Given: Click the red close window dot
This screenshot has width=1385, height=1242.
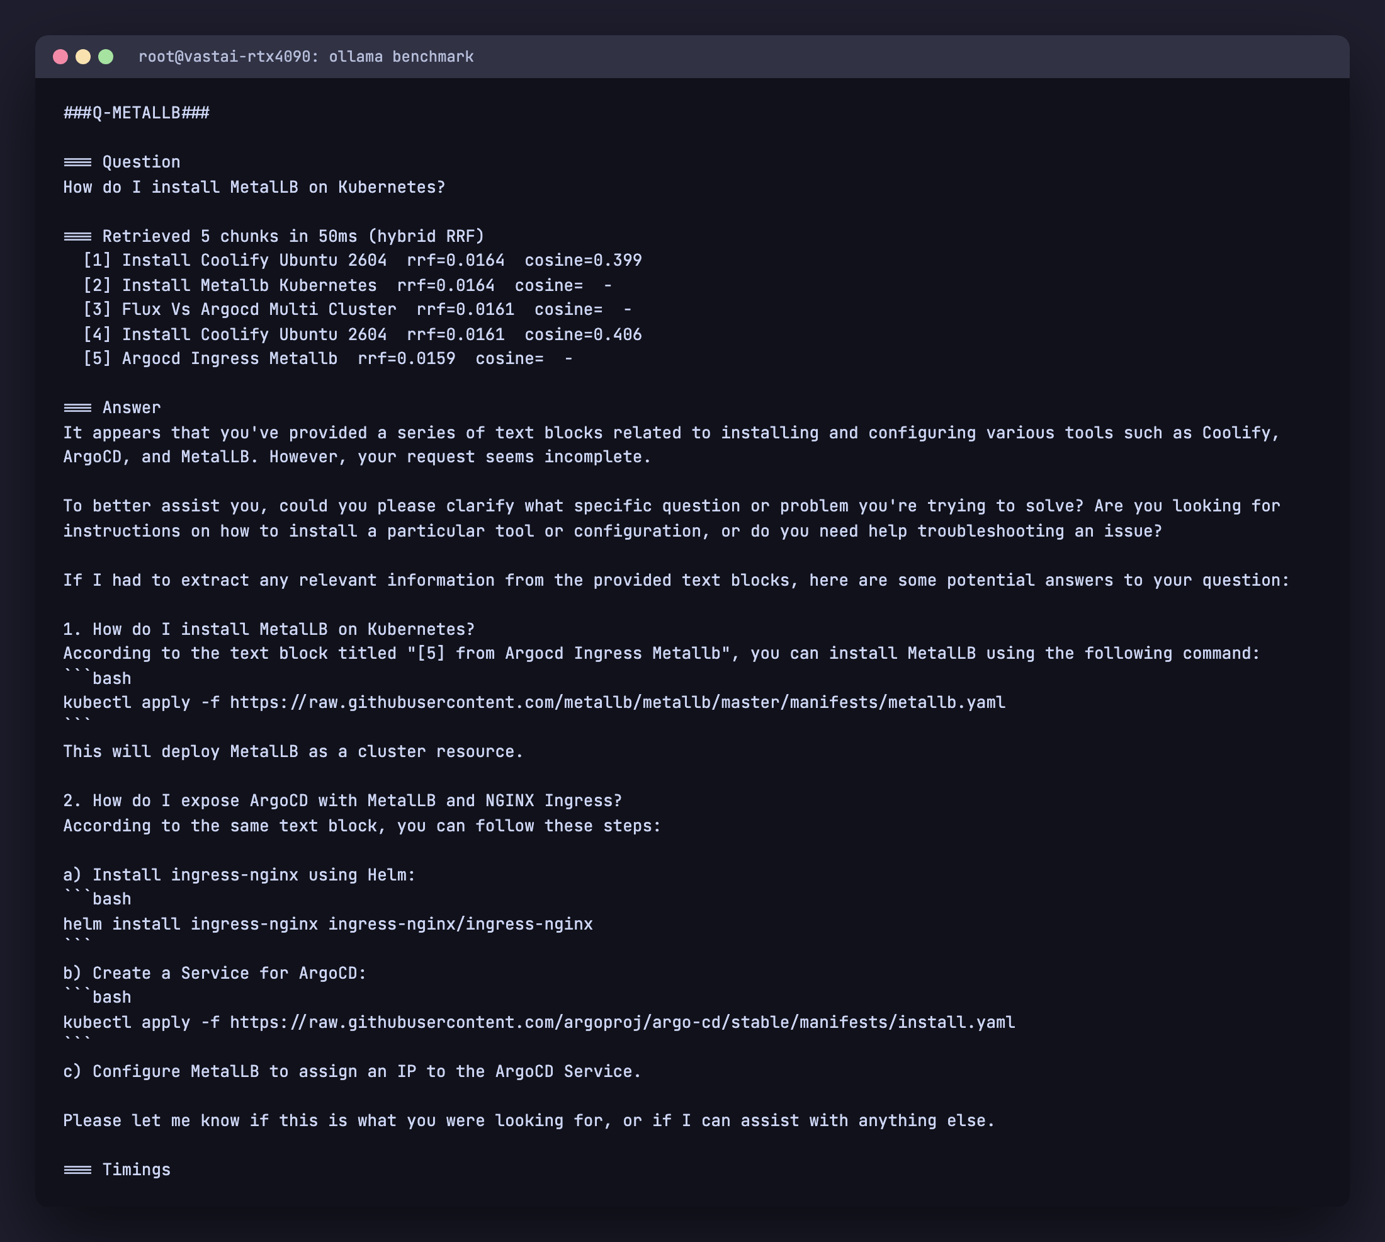Looking at the screenshot, I should [x=60, y=57].
